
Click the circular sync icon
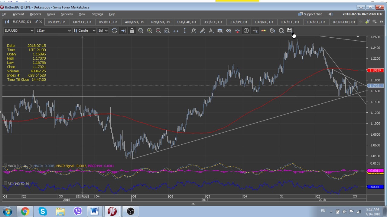281,30
